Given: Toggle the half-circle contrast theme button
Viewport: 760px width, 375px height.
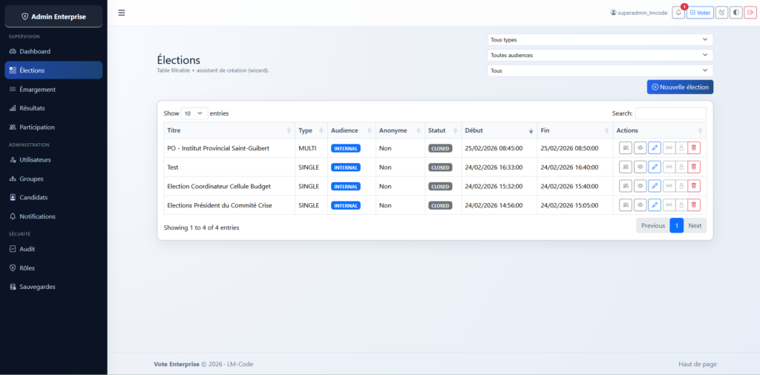Looking at the screenshot, I should tap(736, 13).
